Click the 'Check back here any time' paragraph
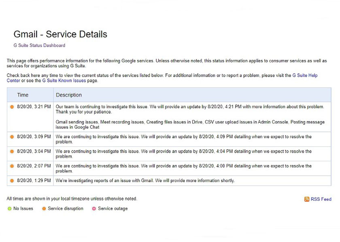This screenshot has height=242, width=340. point(162,78)
